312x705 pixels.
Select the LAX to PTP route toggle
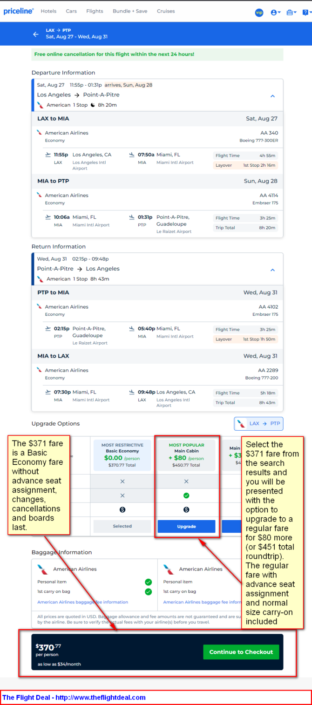pos(258,424)
